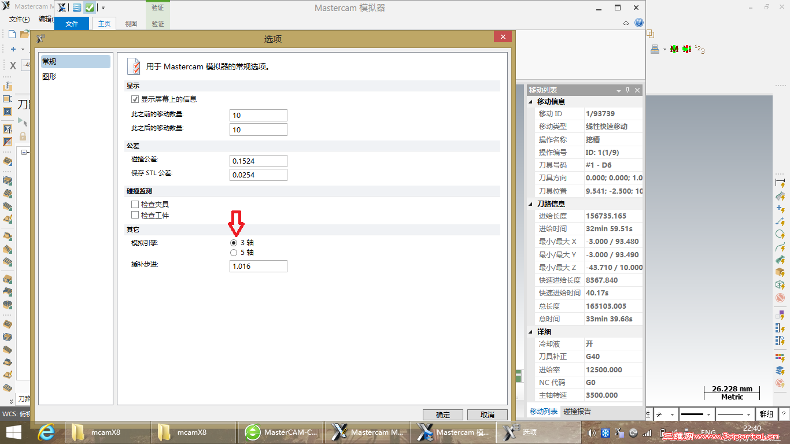Image resolution: width=790 pixels, height=444 pixels.
Task: Open the quick access toolbar customize dropdown
Action: click(x=103, y=8)
